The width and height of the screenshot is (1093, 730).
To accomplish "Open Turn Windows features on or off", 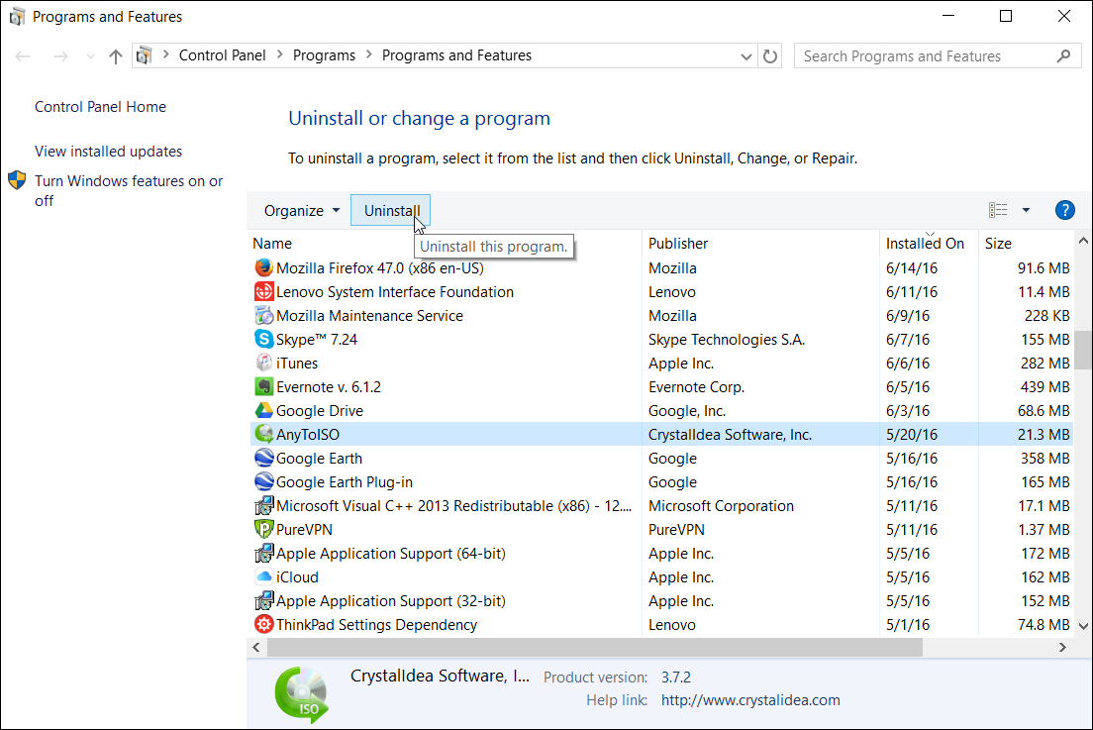I will (x=129, y=190).
